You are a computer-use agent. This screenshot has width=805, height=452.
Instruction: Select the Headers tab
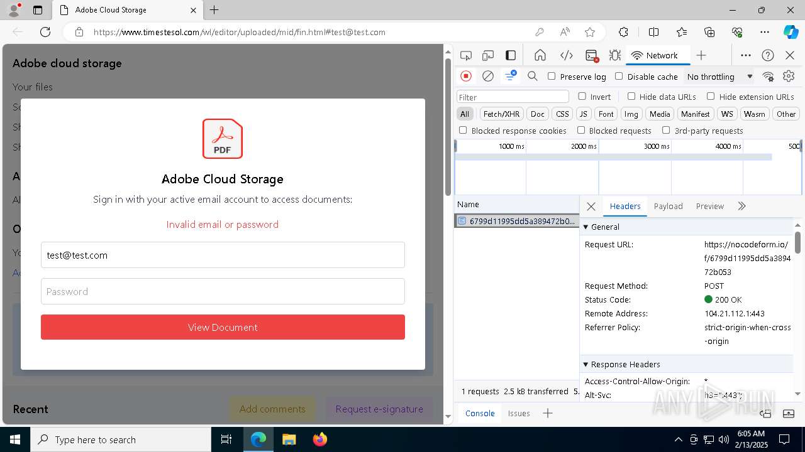point(625,206)
